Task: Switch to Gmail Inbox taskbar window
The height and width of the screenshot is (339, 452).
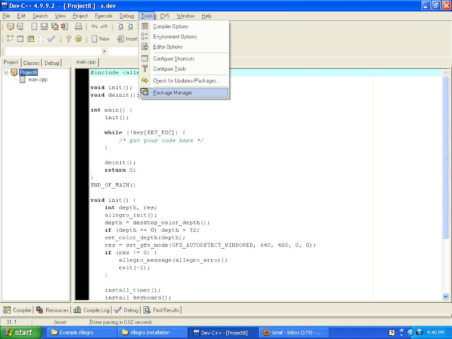Action: coord(293,332)
